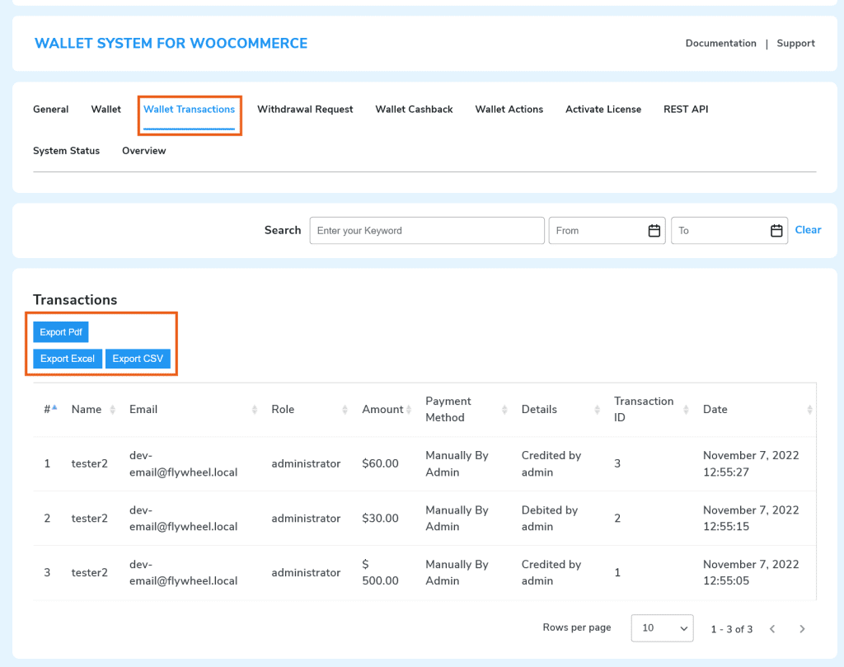Clear the search filters via Clear link
844x667 pixels.
coord(808,230)
